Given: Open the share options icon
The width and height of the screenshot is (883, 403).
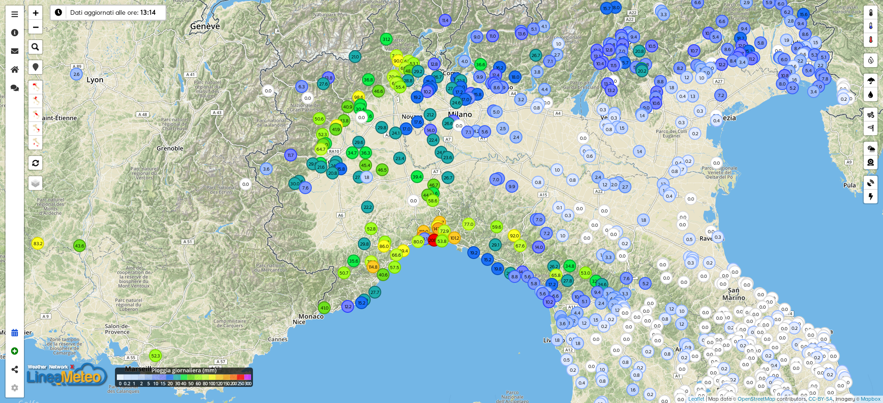Looking at the screenshot, I should [x=15, y=369].
